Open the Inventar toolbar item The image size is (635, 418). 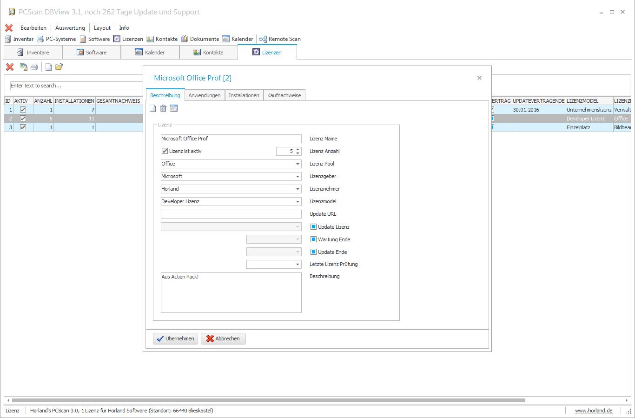(19, 39)
